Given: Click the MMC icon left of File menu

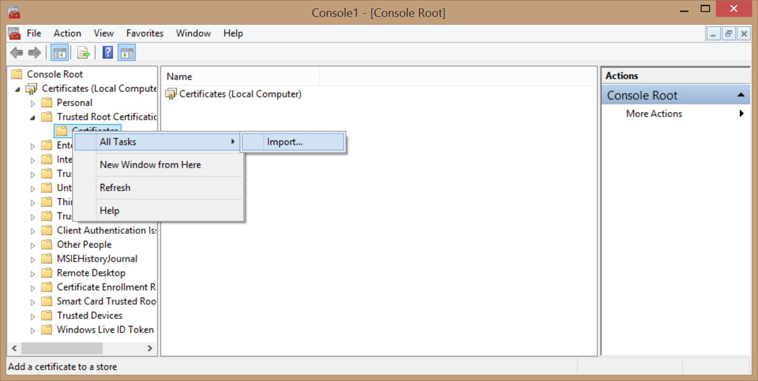Looking at the screenshot, I should [14, 33].
